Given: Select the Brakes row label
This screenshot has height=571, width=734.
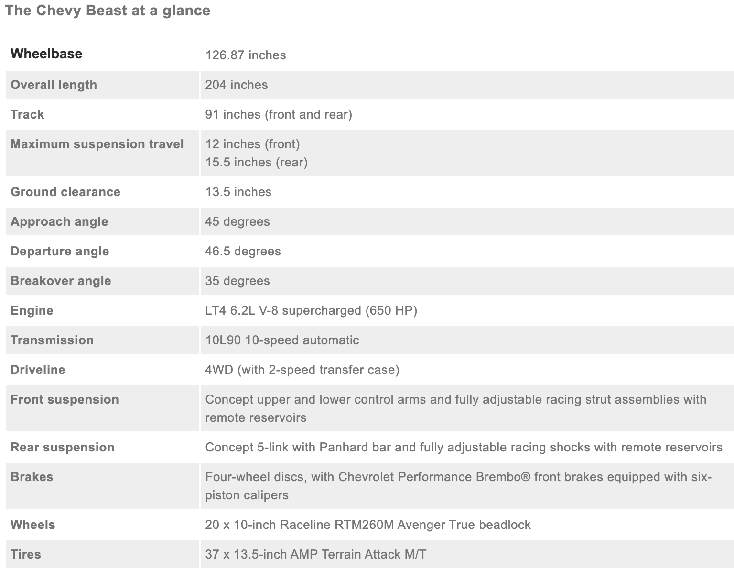Looking at the screenshot, I should 32,477.
